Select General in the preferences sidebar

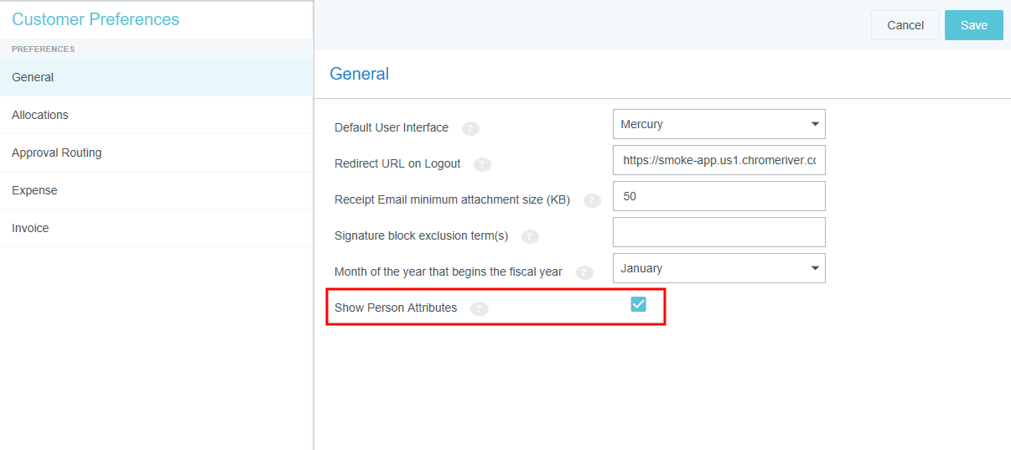pos(33,77)
